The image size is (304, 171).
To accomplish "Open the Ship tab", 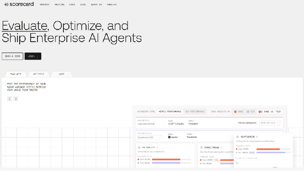I will [x=61, y=74].
